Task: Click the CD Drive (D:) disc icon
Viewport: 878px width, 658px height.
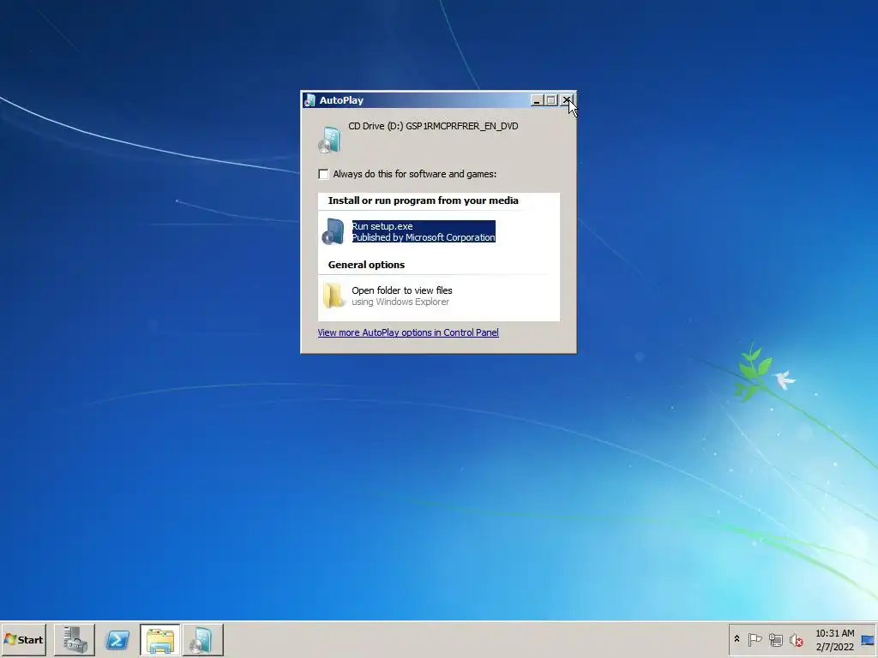Action: 330,140
